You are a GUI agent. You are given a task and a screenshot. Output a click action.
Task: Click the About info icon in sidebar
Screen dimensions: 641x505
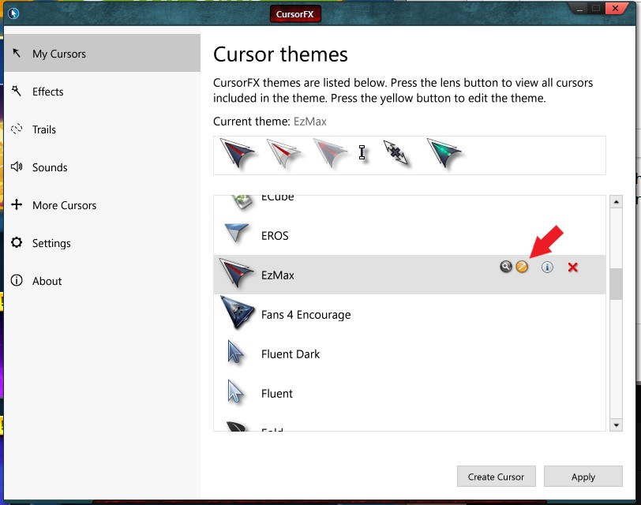[17, 280]
